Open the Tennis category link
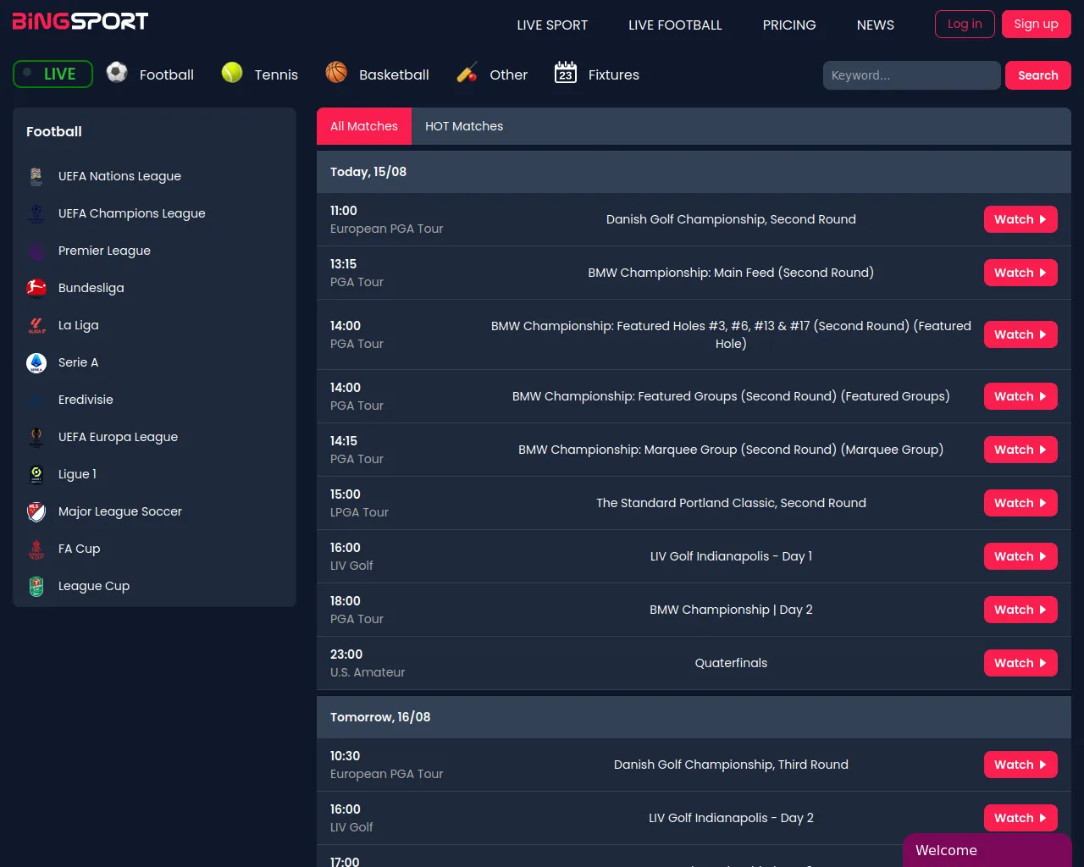 pos(276,75)
